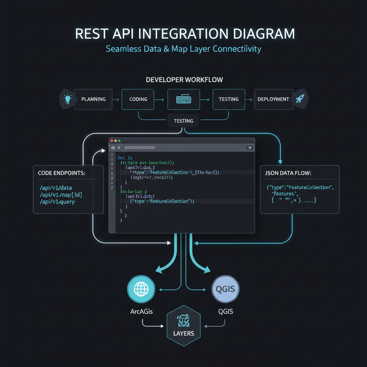Click the REST API INTEGRATION DIAGRAM title

pos(185,34)
